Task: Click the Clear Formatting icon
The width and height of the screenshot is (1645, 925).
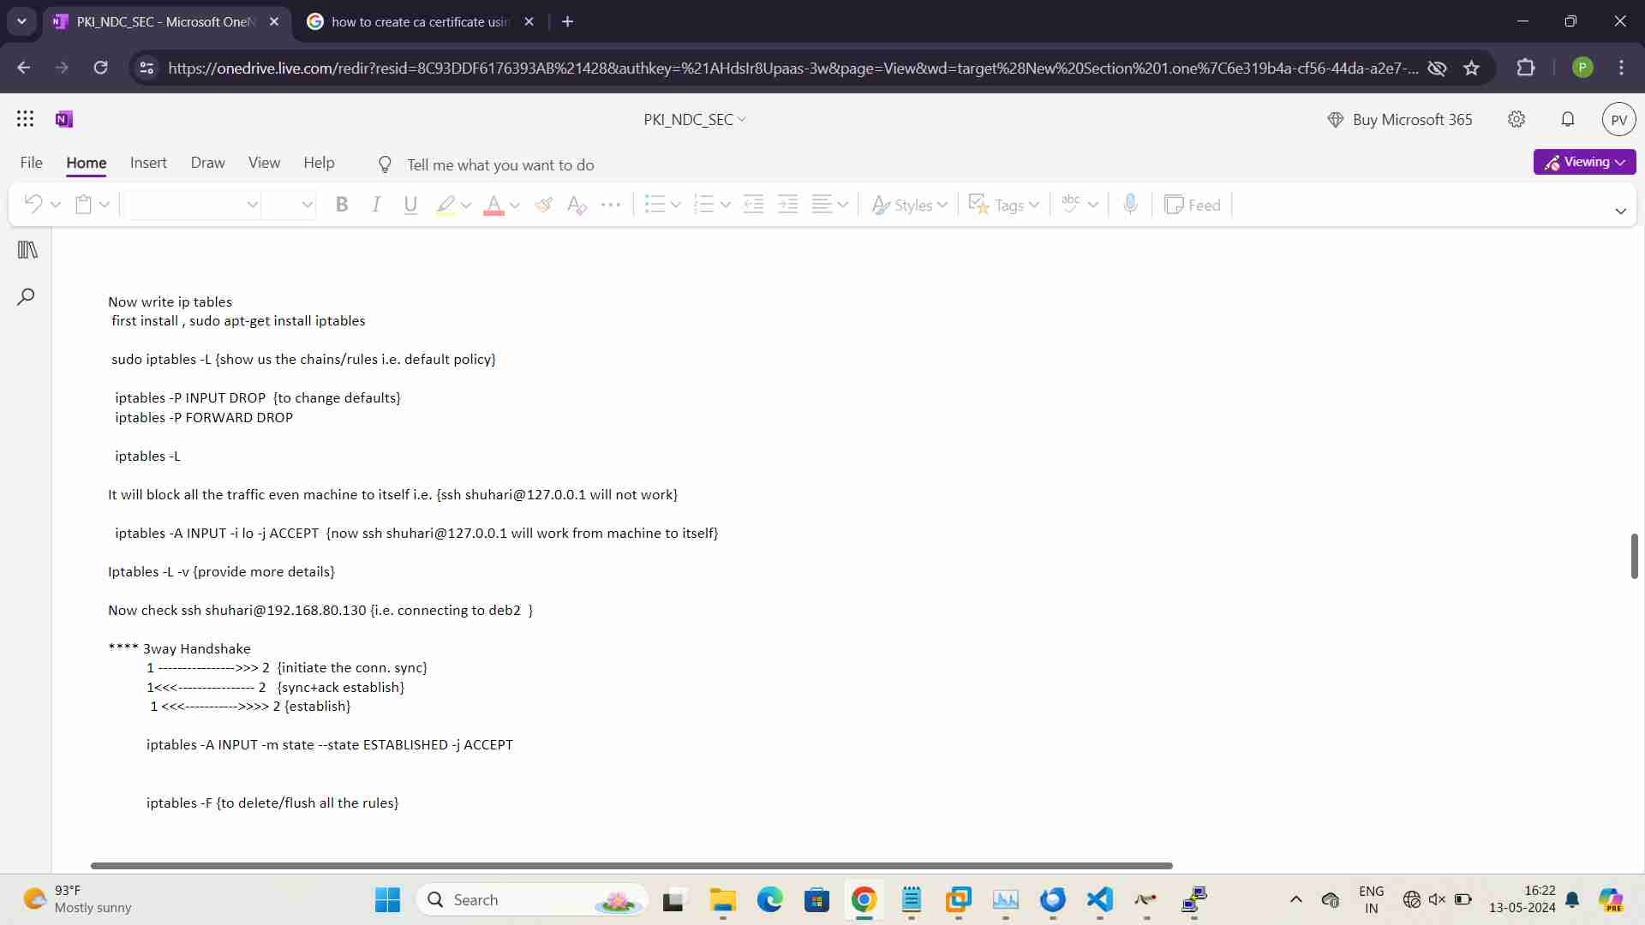Action: coord(577,205)
